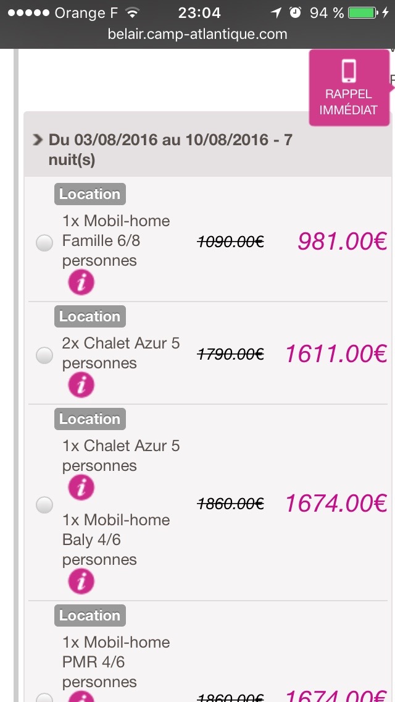
Task: Tap the belair.camp-atlantique.com address bar
Action: point(197,34)
